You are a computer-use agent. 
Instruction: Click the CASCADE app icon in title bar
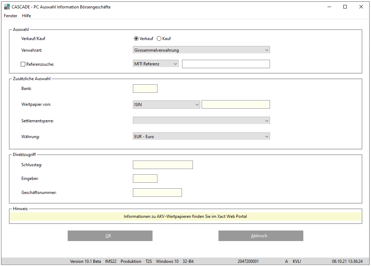[x=7, y=7]
